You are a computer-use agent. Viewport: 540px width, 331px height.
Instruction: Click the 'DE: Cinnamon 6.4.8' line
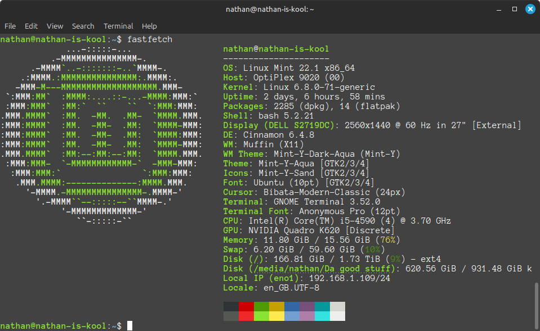pos(269,135)
